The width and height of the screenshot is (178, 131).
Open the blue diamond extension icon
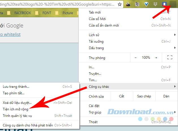146,4
